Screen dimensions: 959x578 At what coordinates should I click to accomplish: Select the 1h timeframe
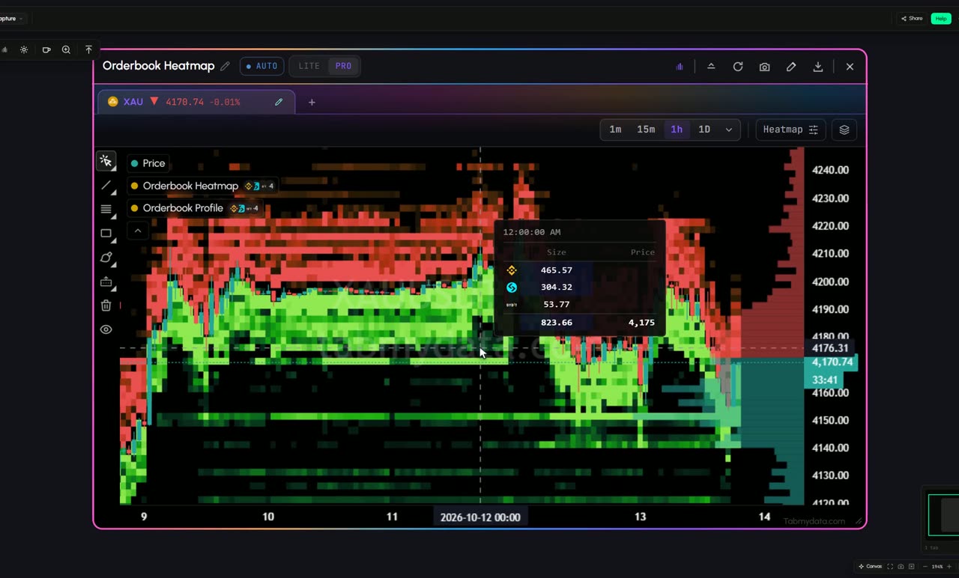pyautogui.click(x=677, y=130)
